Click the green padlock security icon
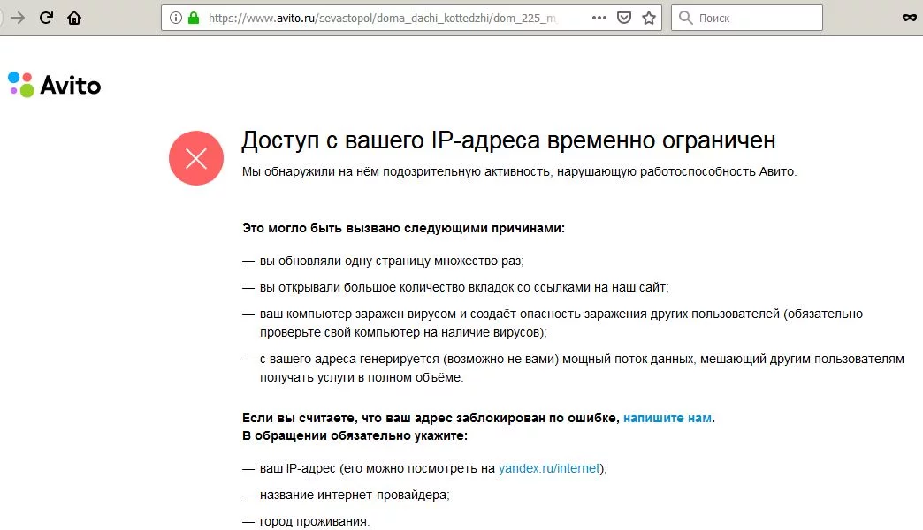Viewport: 923px width, 530px height. (194, 18)
